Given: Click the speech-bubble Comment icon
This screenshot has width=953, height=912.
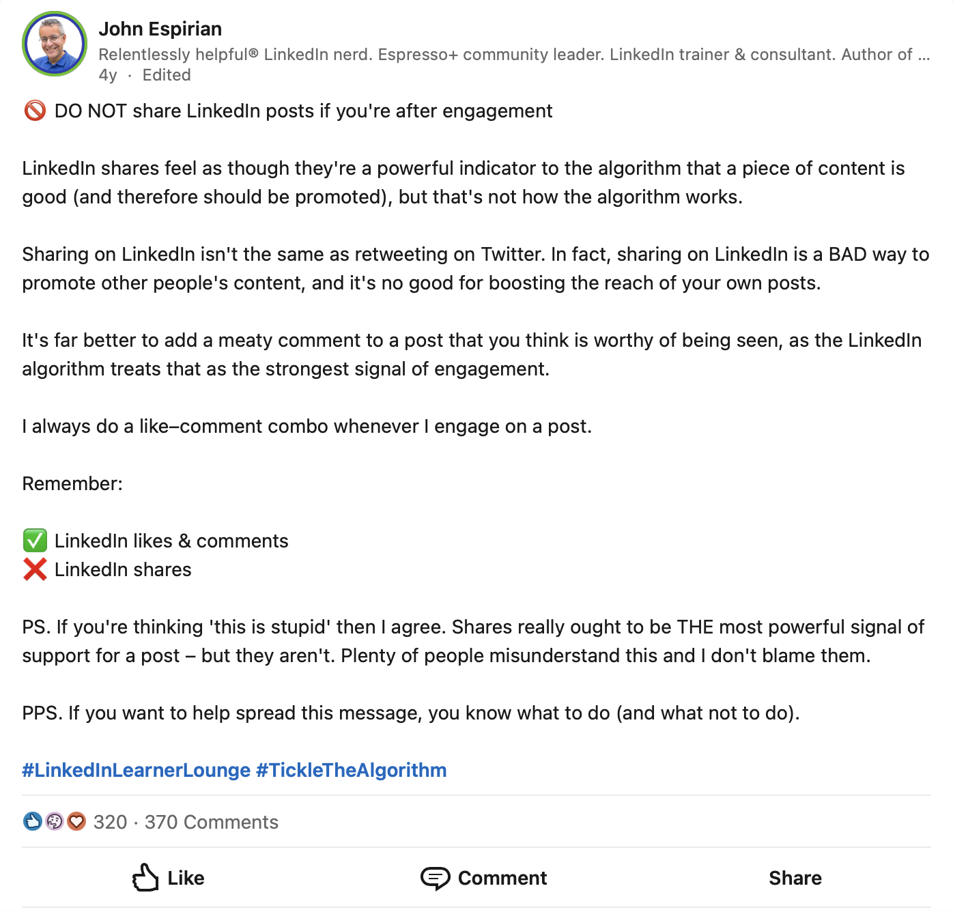Looking at the screenshot, I should coord(436,877).
